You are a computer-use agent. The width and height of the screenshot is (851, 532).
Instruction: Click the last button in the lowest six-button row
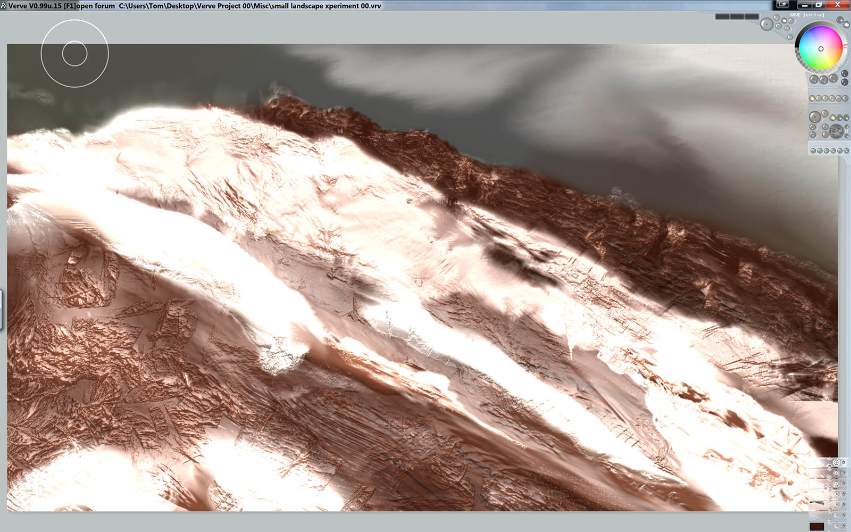click(846, 151)
